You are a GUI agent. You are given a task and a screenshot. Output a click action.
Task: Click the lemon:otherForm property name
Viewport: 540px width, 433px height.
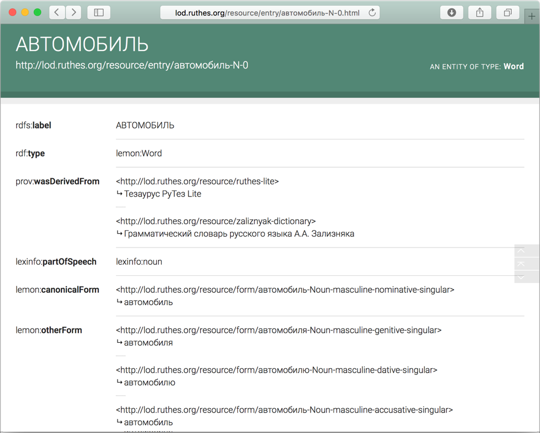49,330
